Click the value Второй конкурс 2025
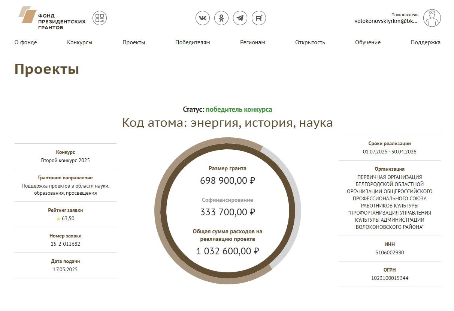The width and height of the screenshot is (454, 311). (66, 160)
